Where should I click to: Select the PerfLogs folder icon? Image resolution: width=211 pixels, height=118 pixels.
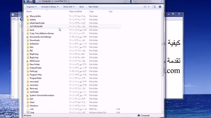click(x=28, y=71)
